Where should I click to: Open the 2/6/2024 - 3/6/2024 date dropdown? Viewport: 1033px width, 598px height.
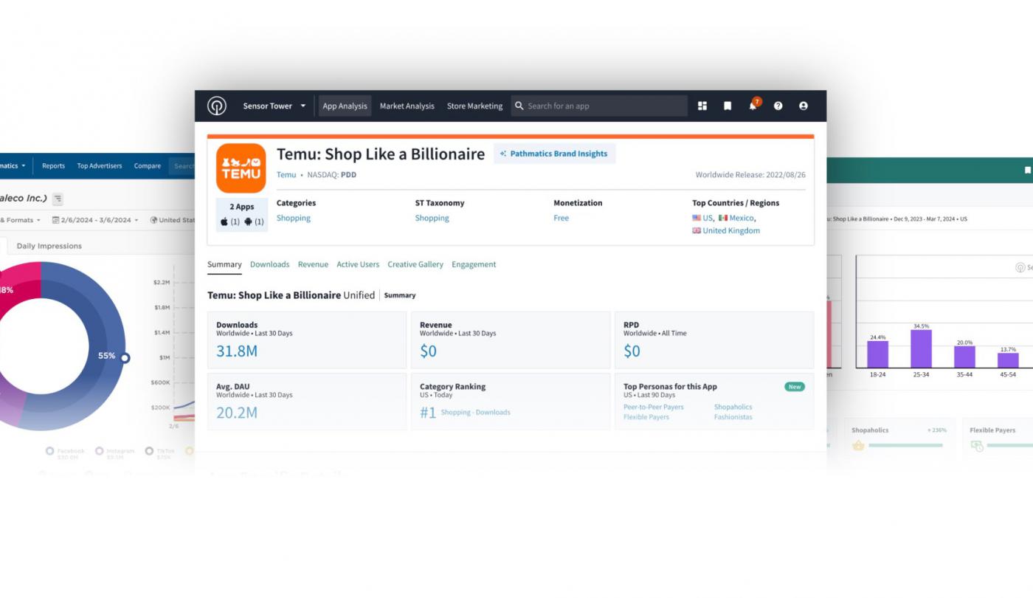click(95, 220)
